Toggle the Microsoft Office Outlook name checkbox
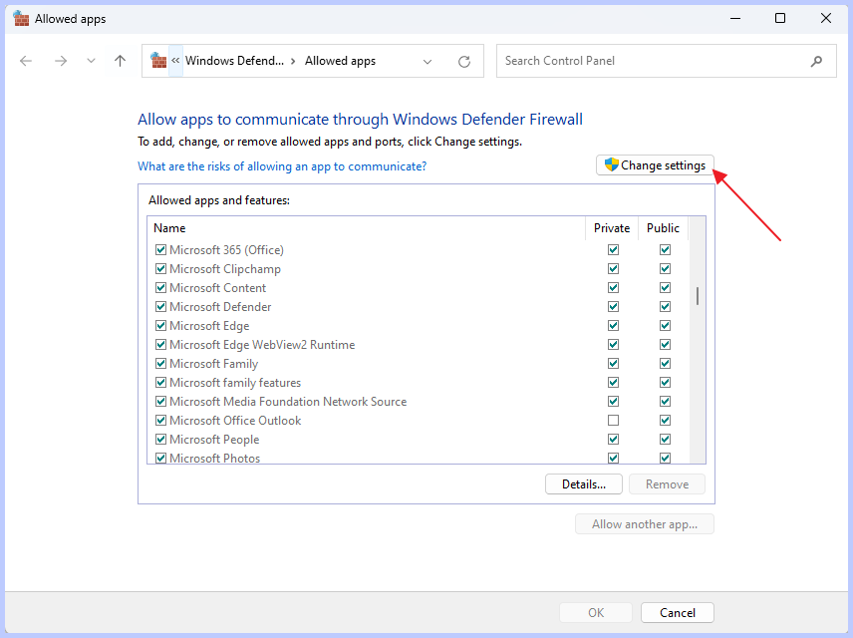 (160, 421)
